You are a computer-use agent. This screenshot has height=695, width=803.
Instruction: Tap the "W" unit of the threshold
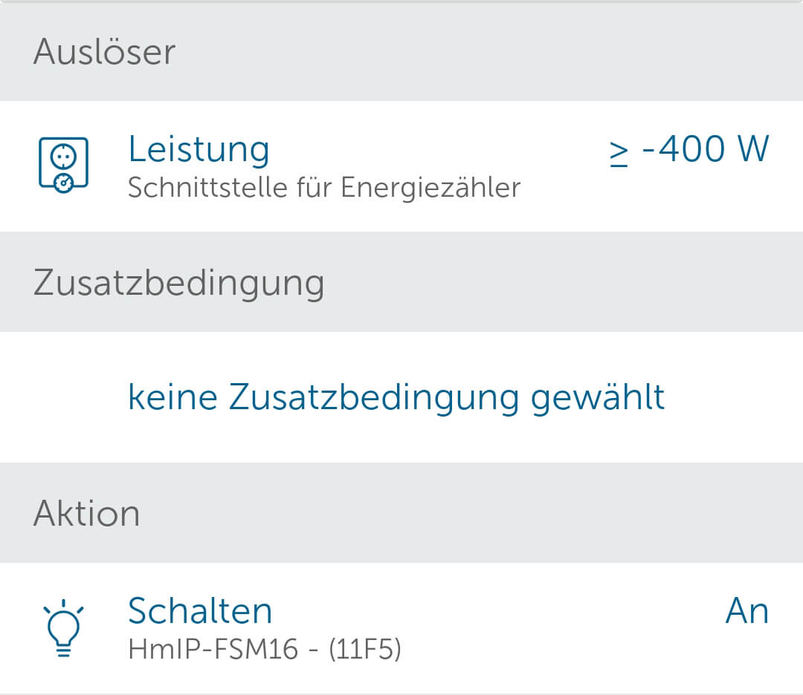point(752,149)
